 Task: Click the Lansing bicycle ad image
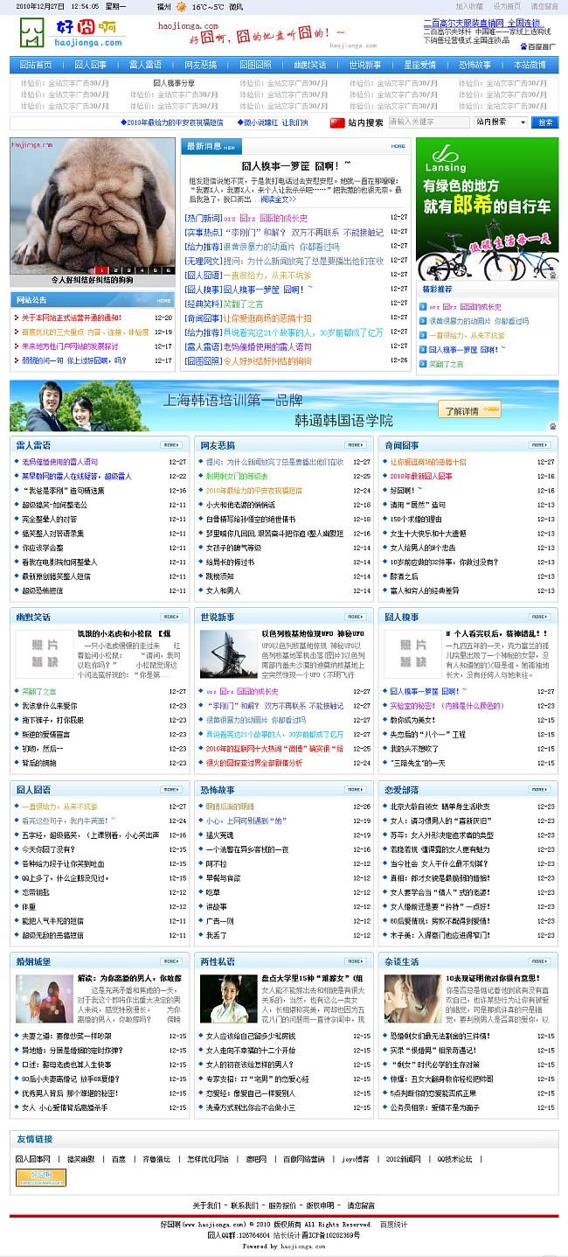click(487, 209)
